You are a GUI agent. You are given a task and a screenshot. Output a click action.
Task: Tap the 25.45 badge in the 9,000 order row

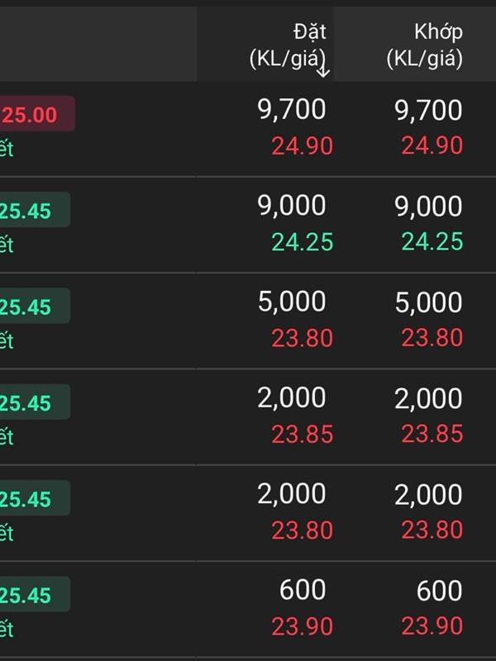[34, 211]
